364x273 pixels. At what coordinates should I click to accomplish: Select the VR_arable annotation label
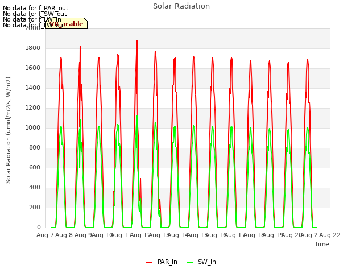pyautogui.click(x=67, y=23)
